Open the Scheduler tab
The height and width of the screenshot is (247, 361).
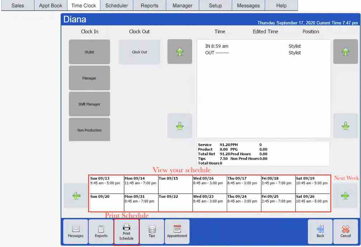117,5
